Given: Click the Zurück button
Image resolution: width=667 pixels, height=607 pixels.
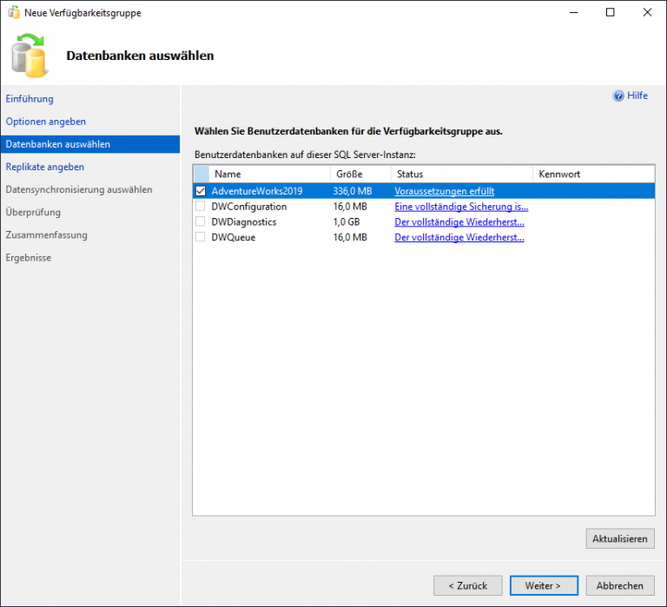Looking at the screenshot, I should [x=467, y=586].
